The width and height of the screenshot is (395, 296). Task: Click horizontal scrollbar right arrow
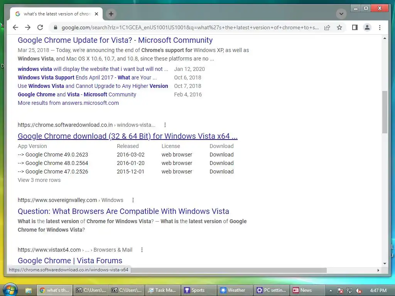[378, 270]
